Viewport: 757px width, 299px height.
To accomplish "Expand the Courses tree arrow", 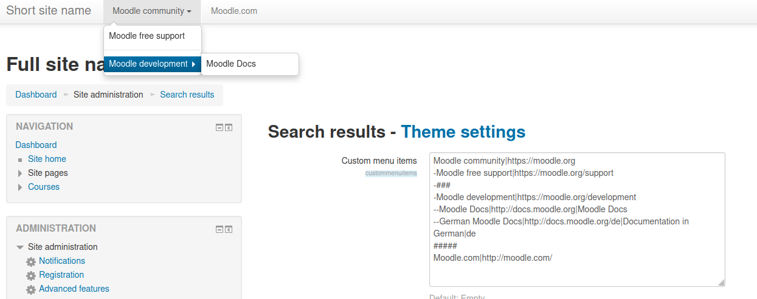I will coord(20,187).
